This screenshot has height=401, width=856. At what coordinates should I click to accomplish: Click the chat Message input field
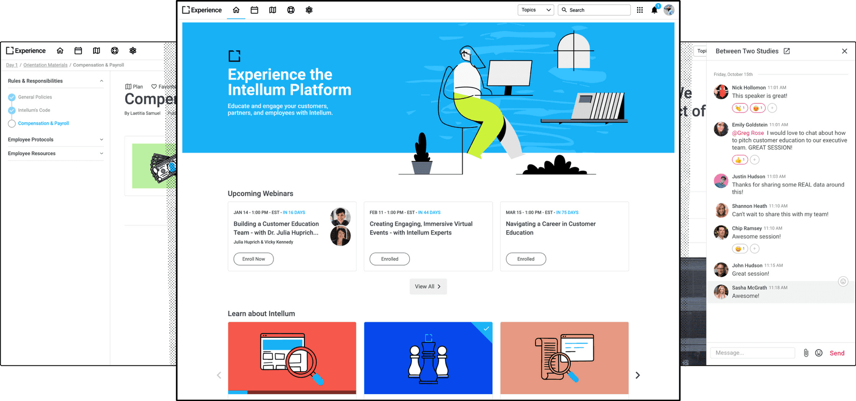pyautogui.click(x=752, y=353)
